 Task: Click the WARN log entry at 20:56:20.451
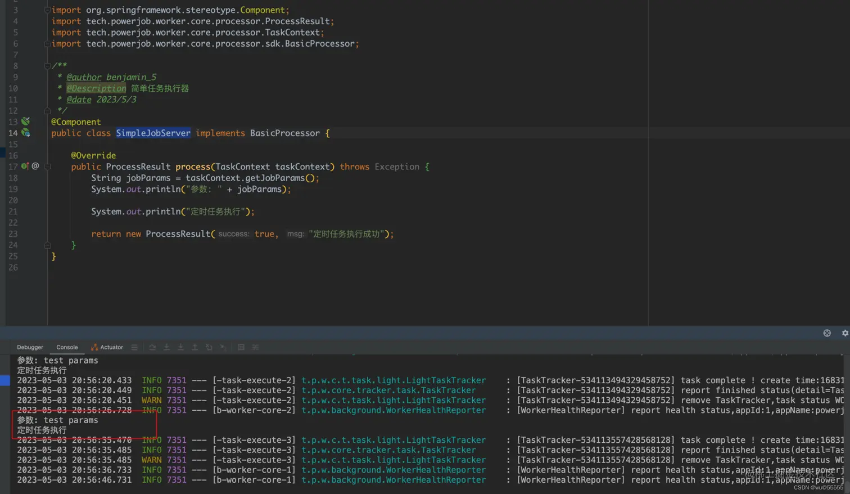pyautogui.click(x=430, y=400)
